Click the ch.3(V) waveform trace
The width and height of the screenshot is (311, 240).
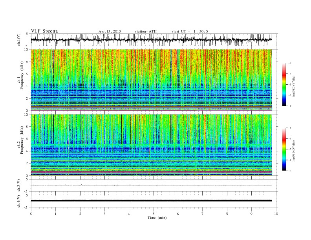pyautogui.click(x=151, y=185)
